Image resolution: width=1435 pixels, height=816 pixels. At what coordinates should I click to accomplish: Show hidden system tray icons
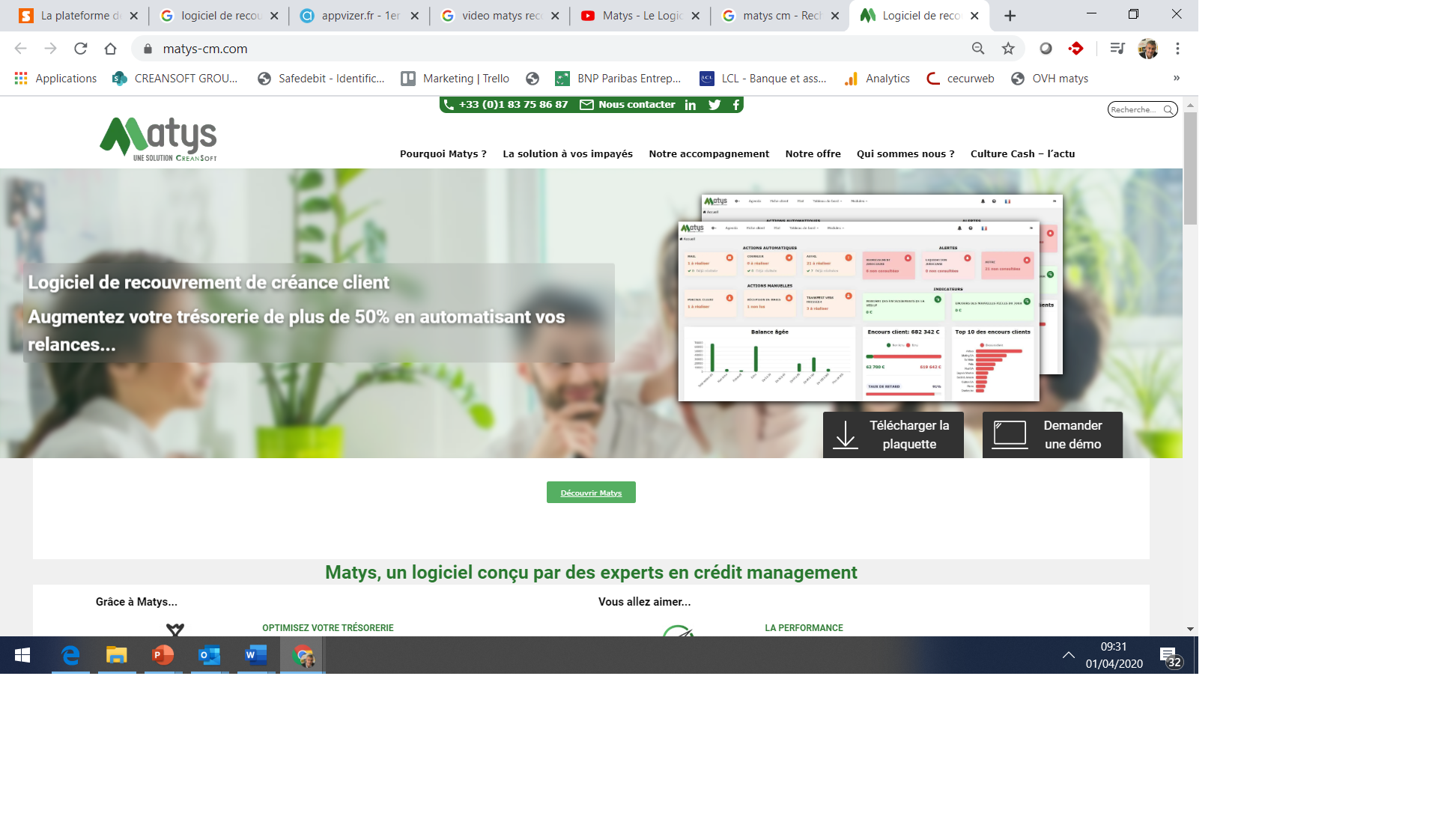tap(1068, 656)
